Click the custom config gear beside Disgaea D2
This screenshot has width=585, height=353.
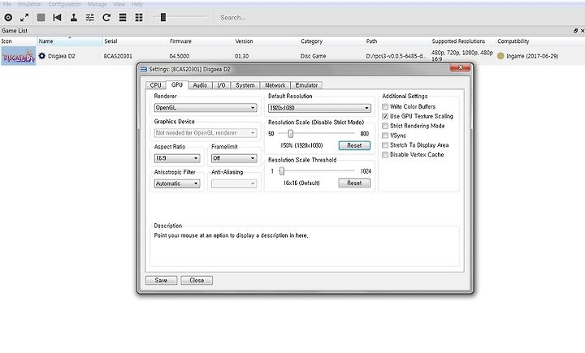click(41, 56)
